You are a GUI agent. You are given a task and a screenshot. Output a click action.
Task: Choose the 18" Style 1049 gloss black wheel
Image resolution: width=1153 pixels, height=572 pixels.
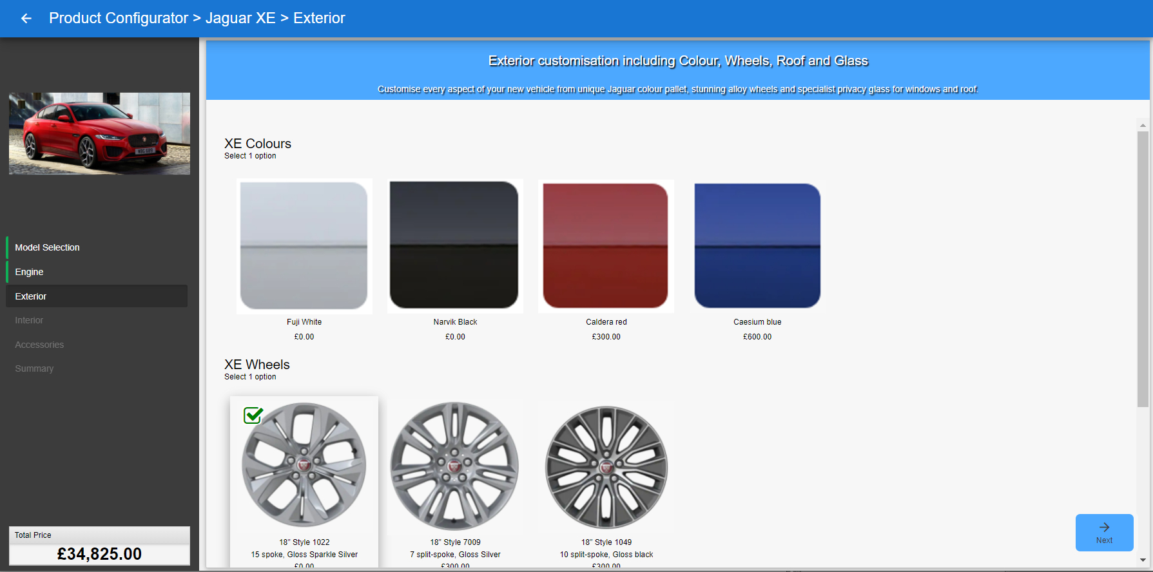pyautogui.click(x=606, y=467)
